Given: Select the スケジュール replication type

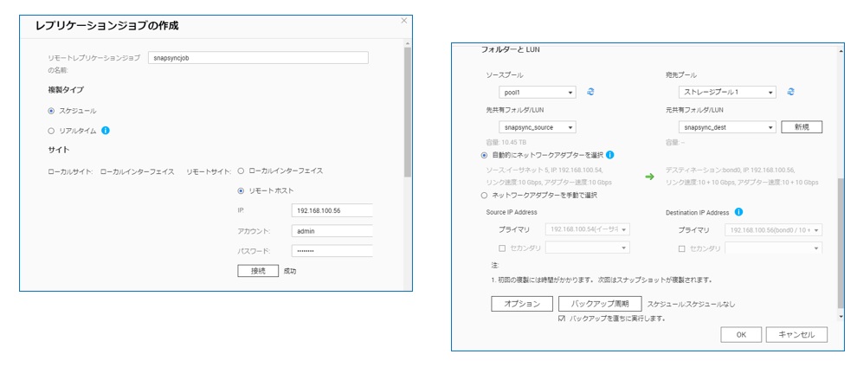Looking at the screenshot, I should (51, 111).
